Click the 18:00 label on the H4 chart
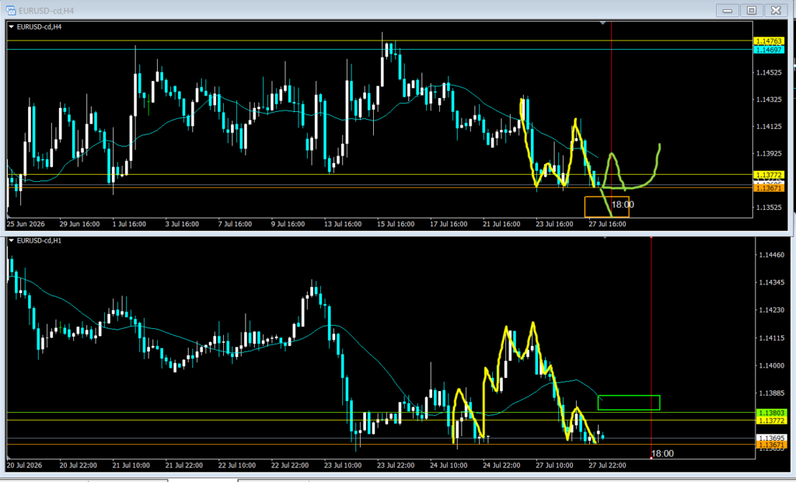The height and width of the screenshot is (482, 796). [x=623, y=204]
